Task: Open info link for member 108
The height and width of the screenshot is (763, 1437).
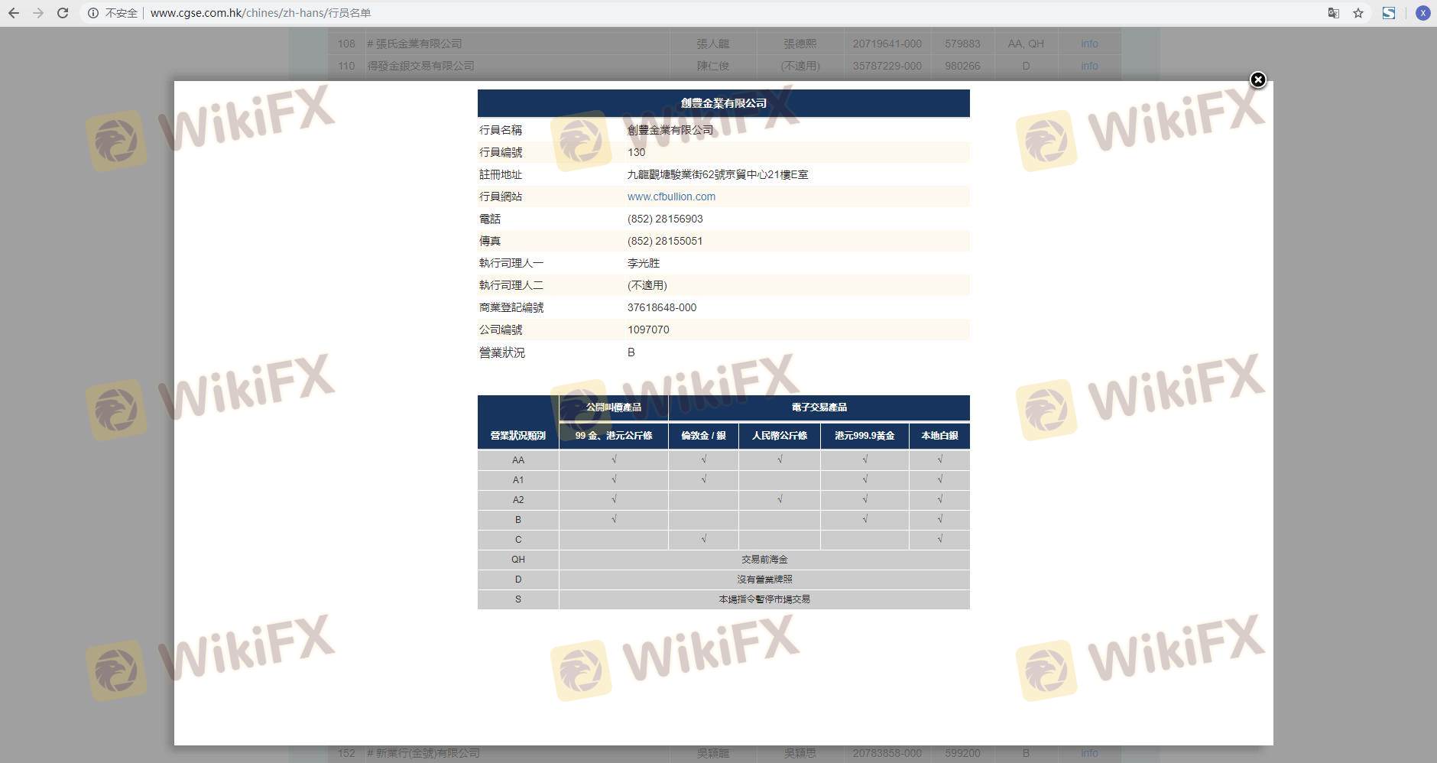Action: 1089,44
